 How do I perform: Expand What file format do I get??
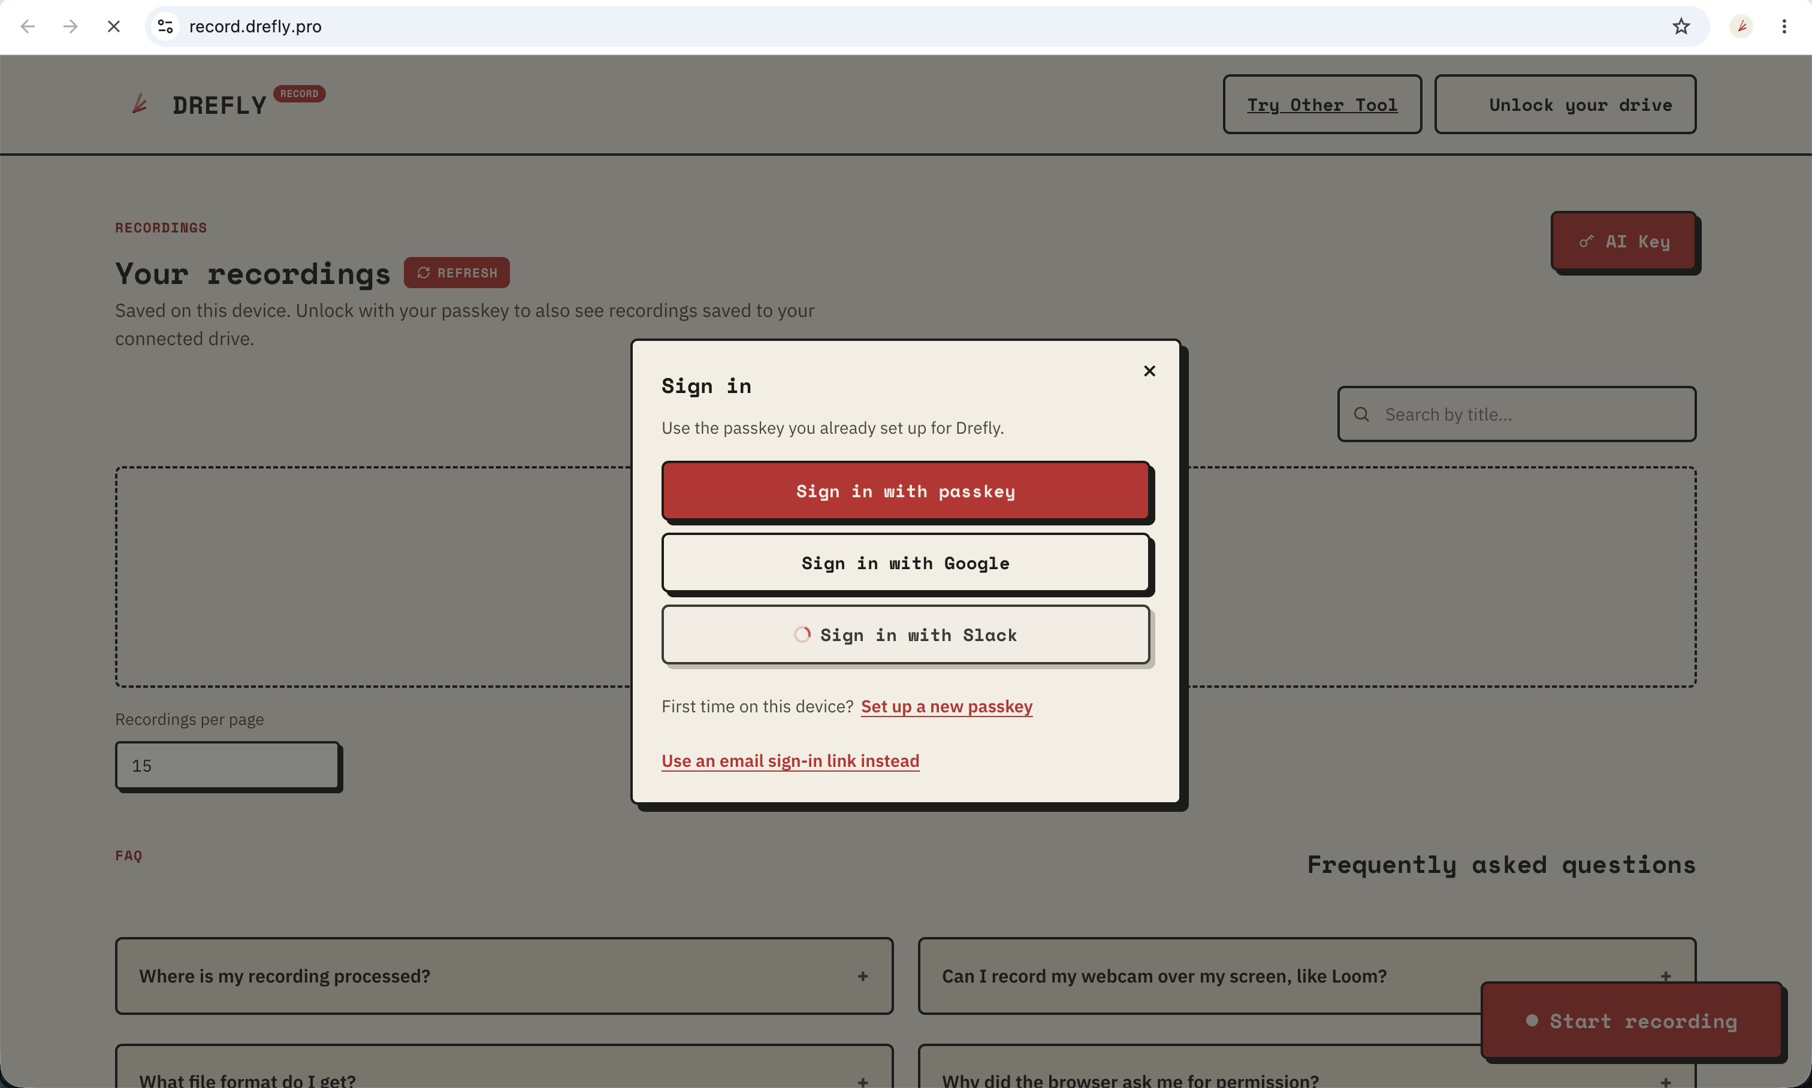[504, 1067]
